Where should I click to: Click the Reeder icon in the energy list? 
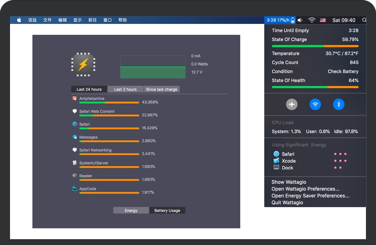point(74,175)
